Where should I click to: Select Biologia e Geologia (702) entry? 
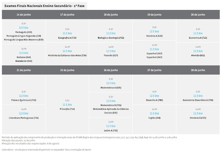coord(111,38)
